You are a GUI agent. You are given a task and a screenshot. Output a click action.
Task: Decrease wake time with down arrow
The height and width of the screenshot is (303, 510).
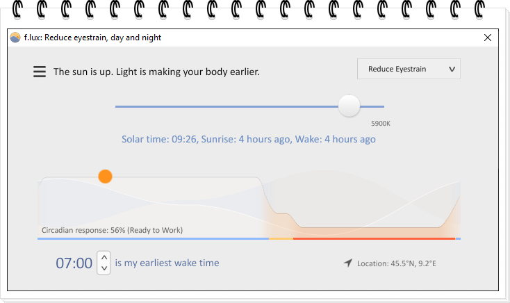tap(104, 268)
